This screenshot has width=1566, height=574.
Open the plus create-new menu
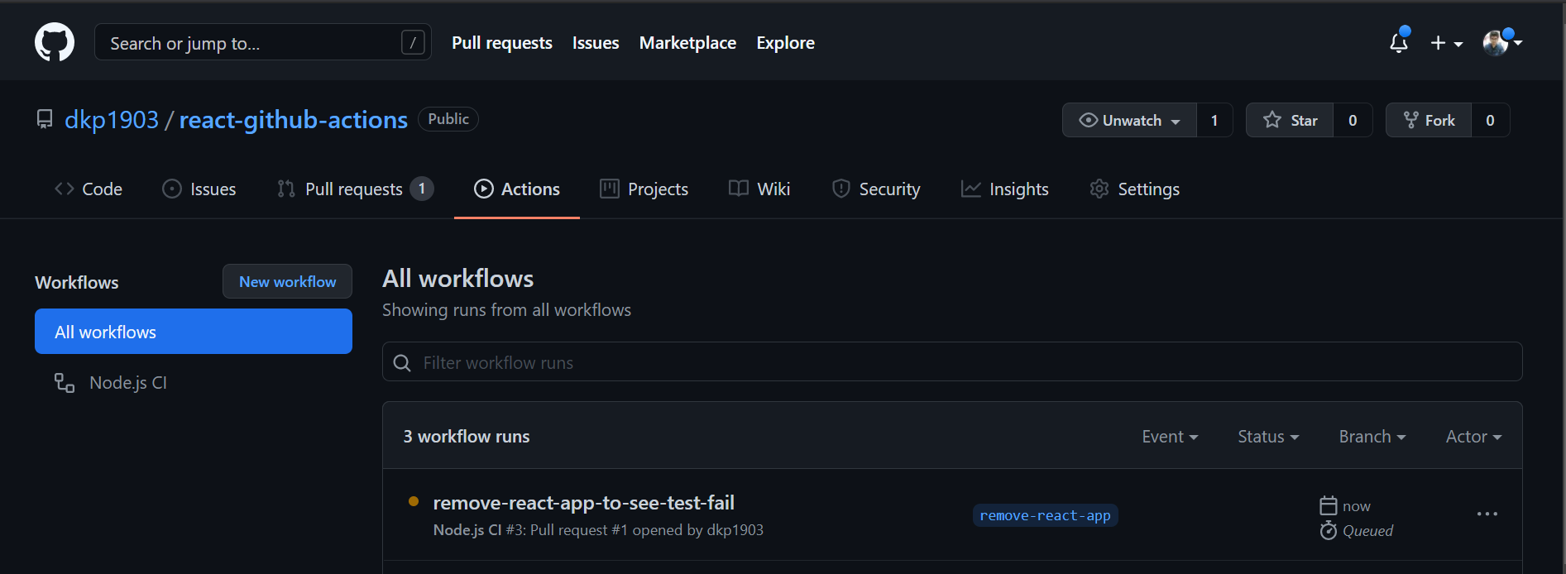pyautogui.click(x=1446, y=43)
